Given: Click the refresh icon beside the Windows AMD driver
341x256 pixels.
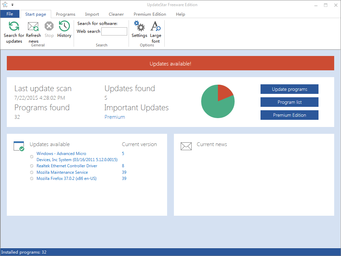Looking at the screenshot, I should click(32, 157).
